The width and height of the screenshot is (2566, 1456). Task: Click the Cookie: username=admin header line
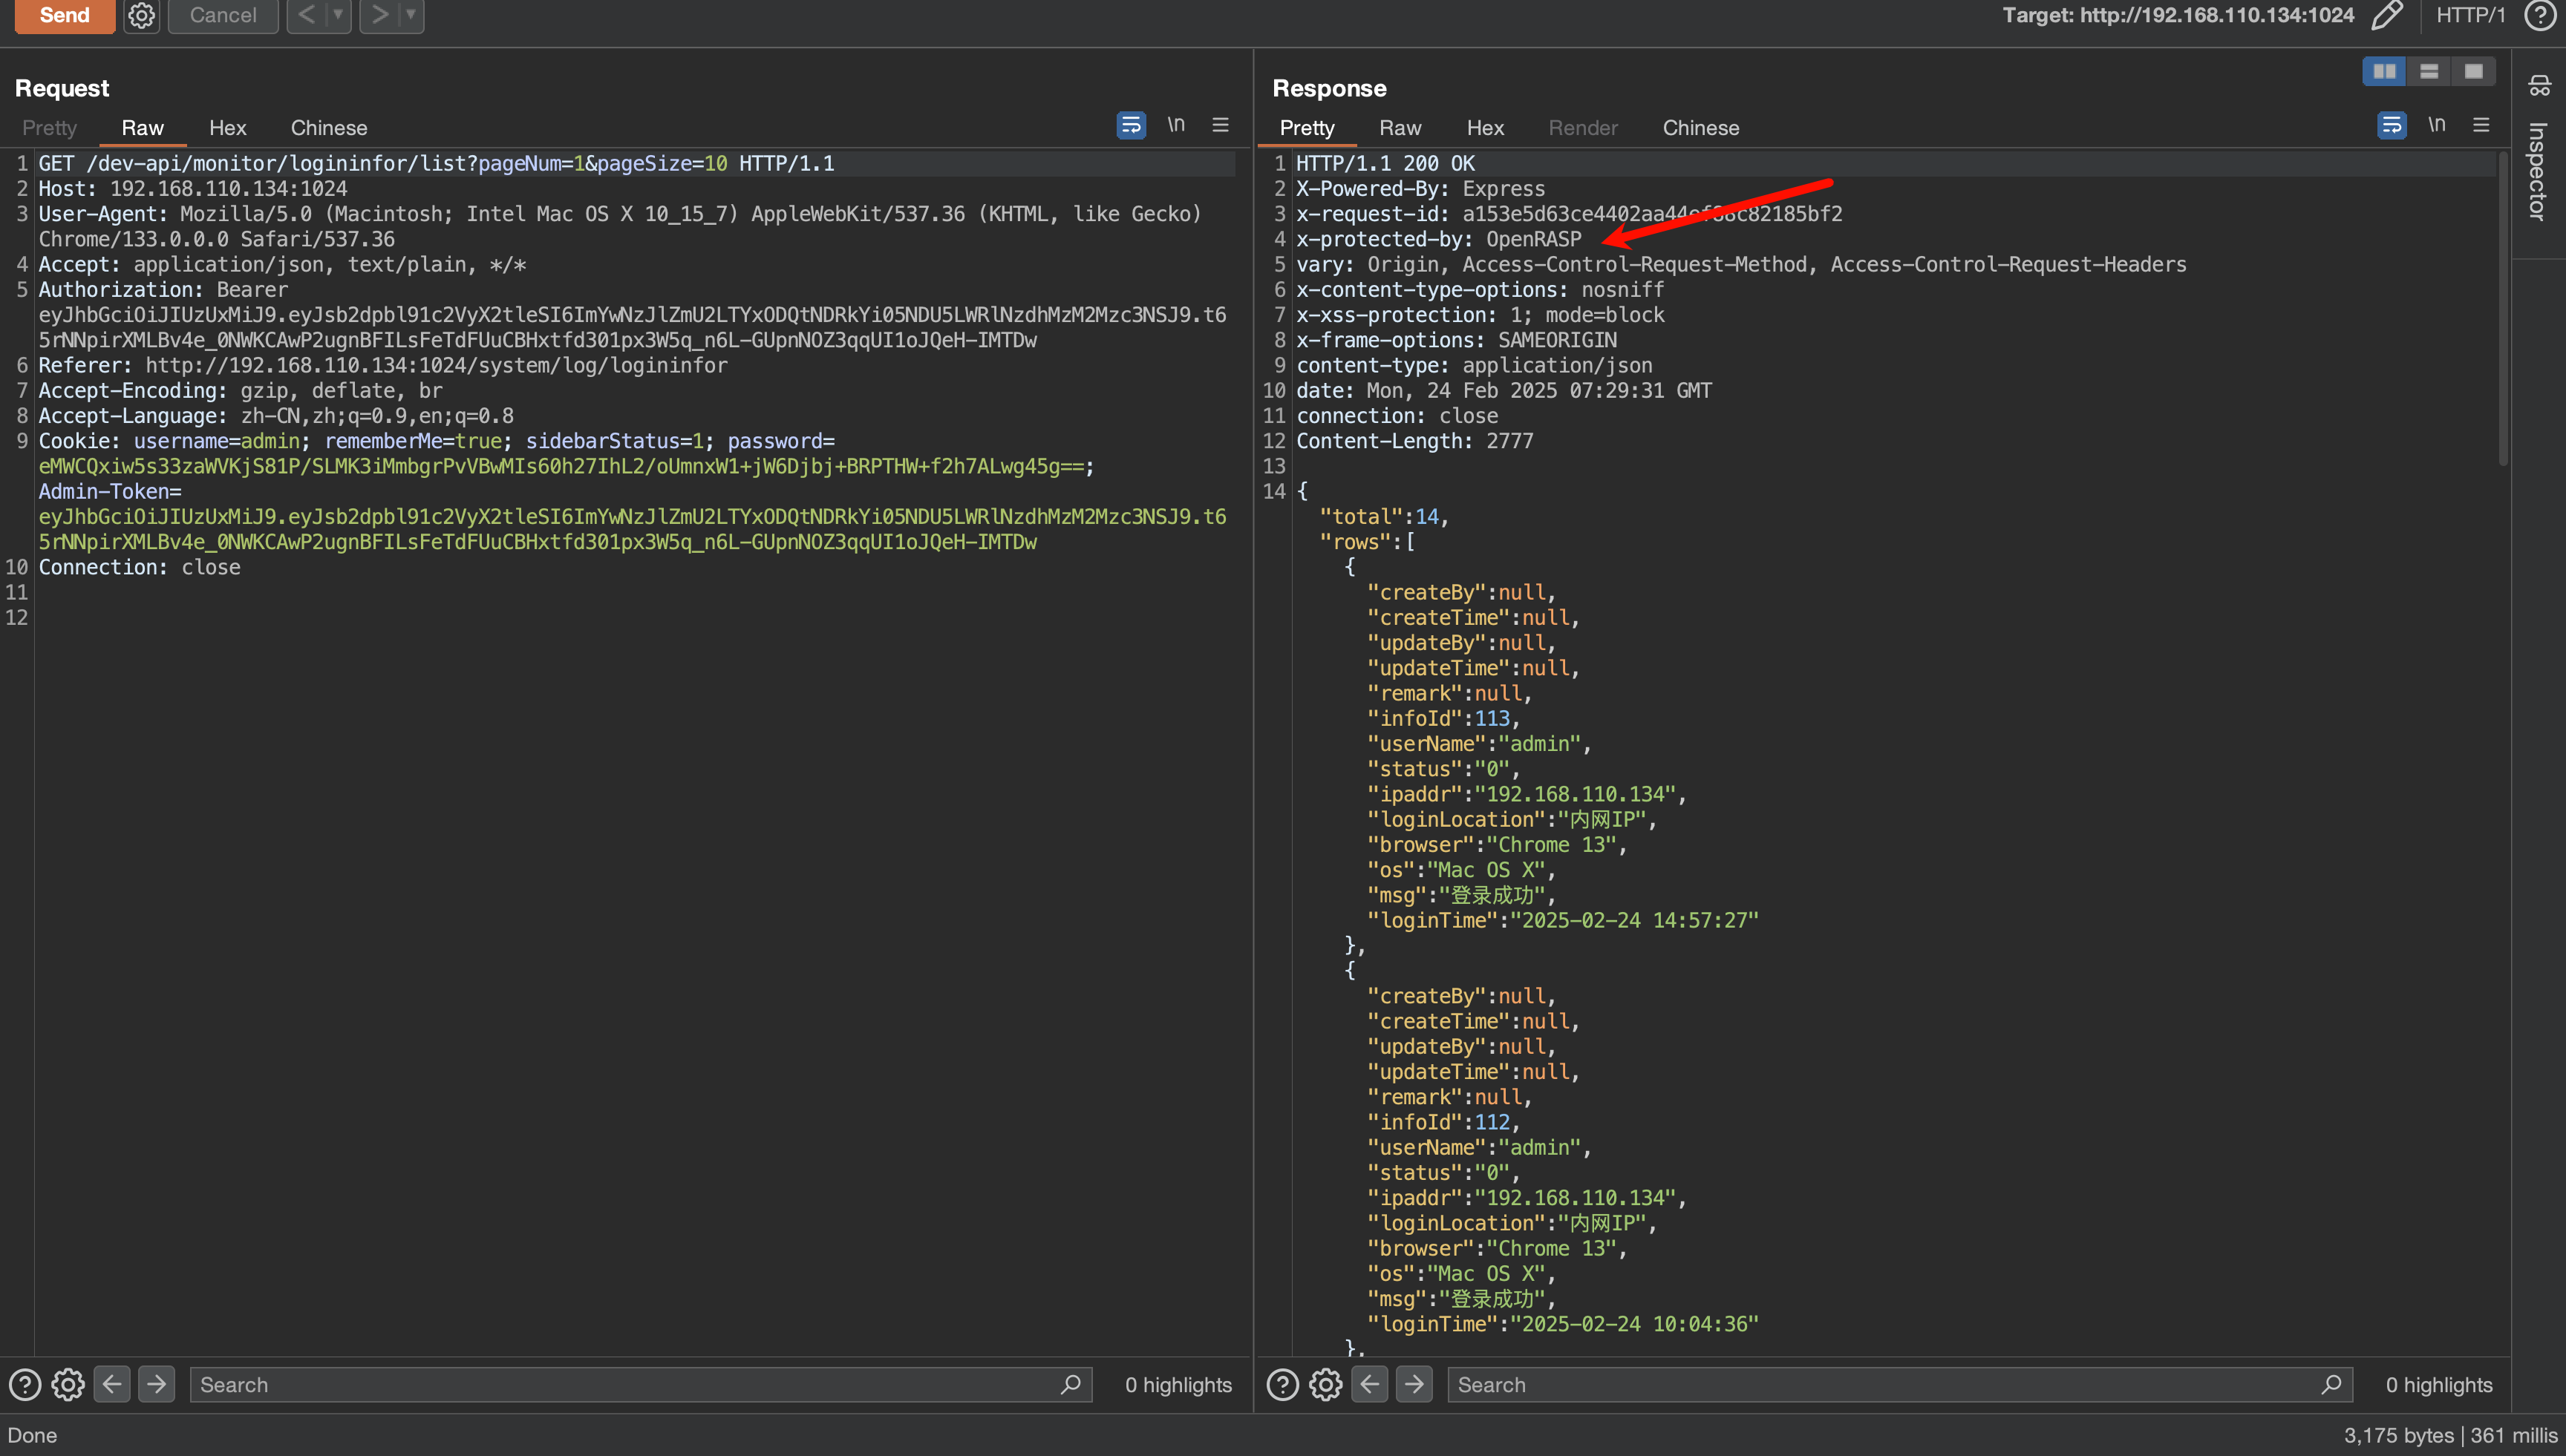tap(436, 441)
